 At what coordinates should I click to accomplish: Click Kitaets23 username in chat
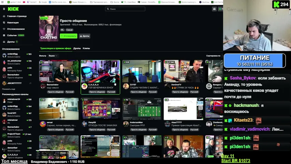pos(243,120)
